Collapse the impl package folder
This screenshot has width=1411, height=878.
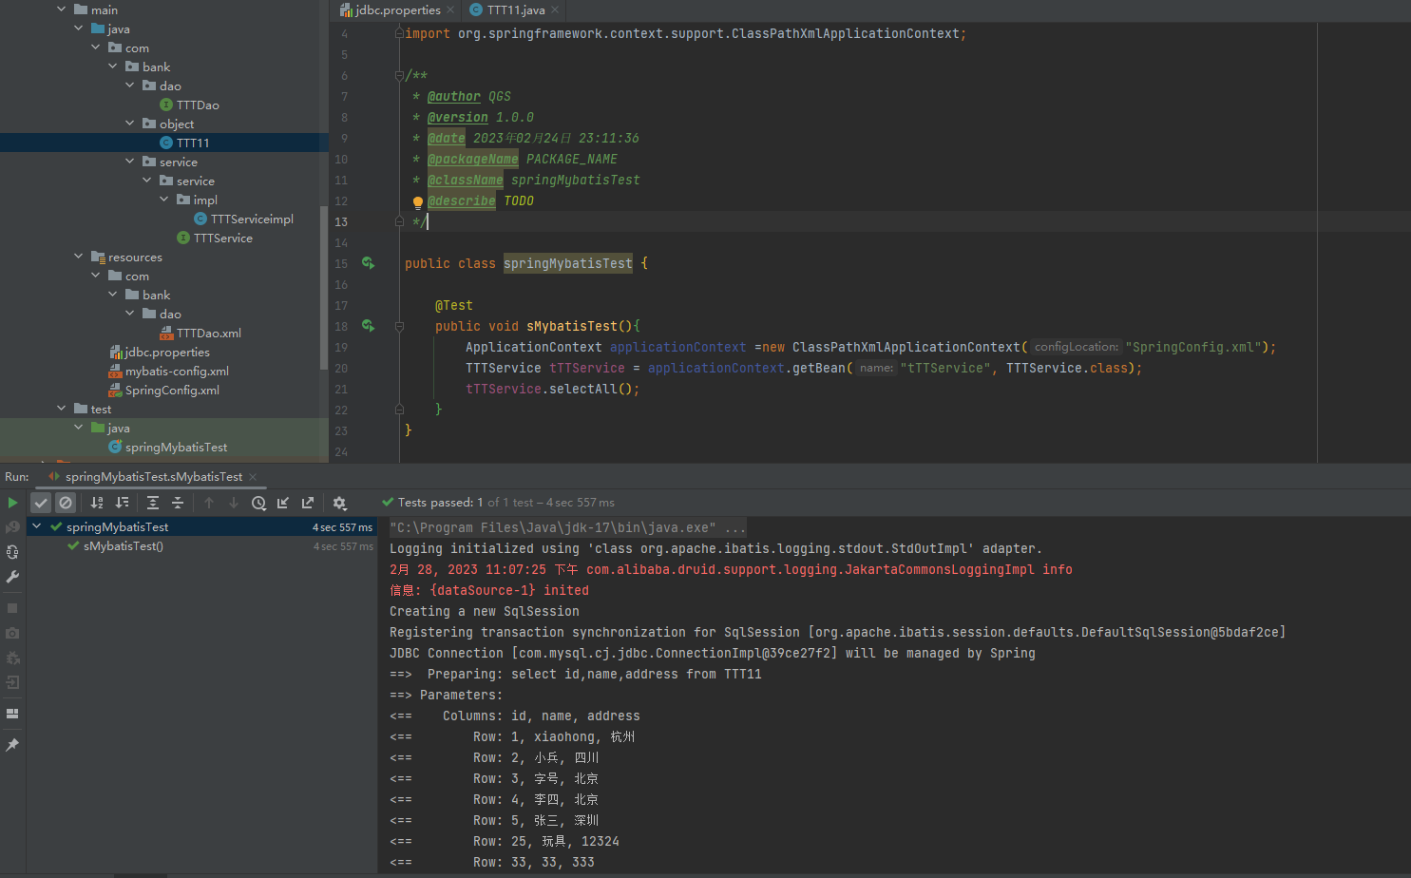click(164, 200)
